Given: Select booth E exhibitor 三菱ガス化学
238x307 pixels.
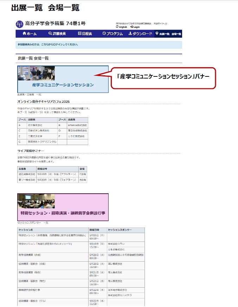Looking at the screenshot, I should click(x=35, y=136).
